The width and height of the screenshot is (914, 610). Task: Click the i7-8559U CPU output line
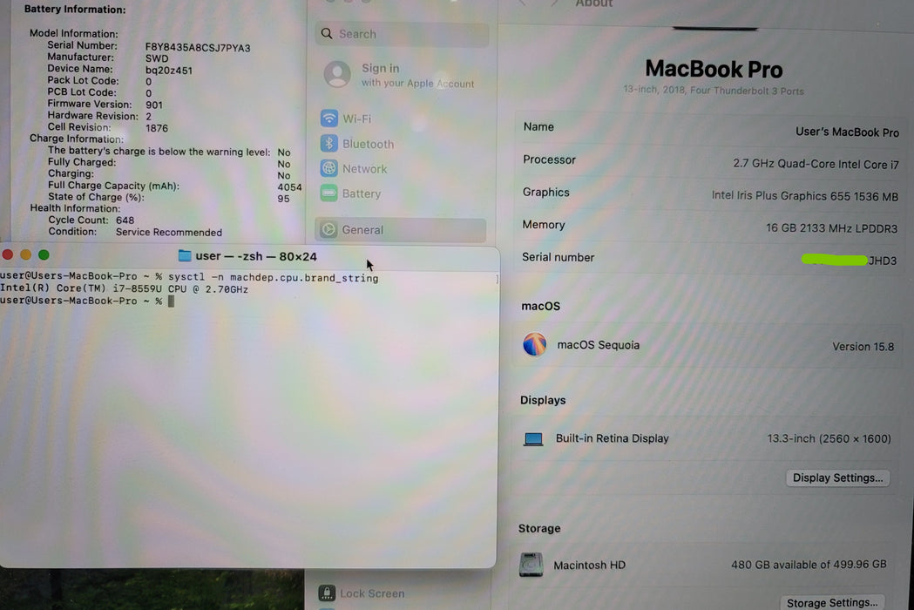click(x=124, y=289)
